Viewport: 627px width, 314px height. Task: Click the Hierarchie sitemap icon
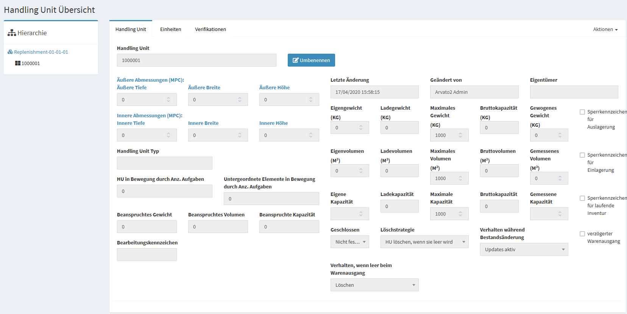pos(12,33)
